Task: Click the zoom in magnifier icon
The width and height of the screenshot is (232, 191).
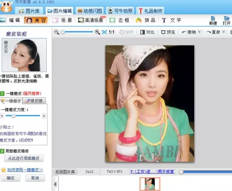Action: (97, 32)
